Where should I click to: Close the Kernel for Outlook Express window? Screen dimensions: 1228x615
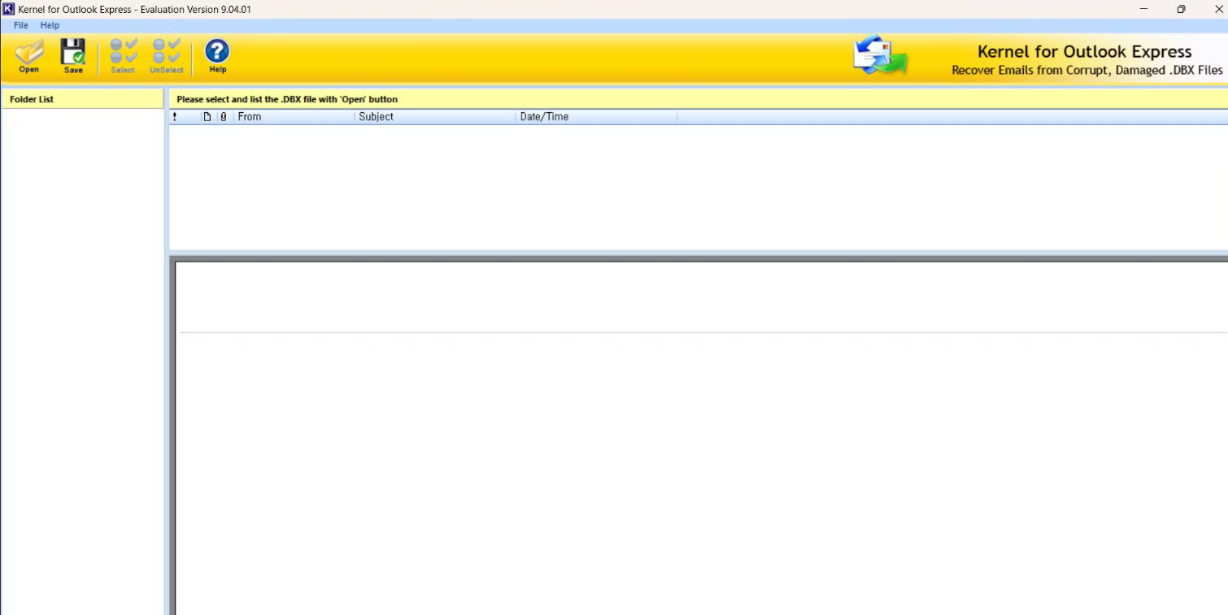(x=1218, y=9)
